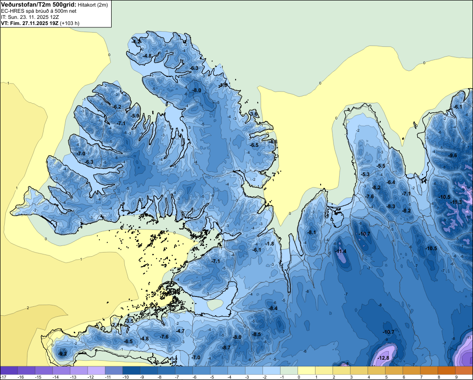Click the -11.4 temperature label
Screen dimensions: 473x380
[x=341, y=252]
